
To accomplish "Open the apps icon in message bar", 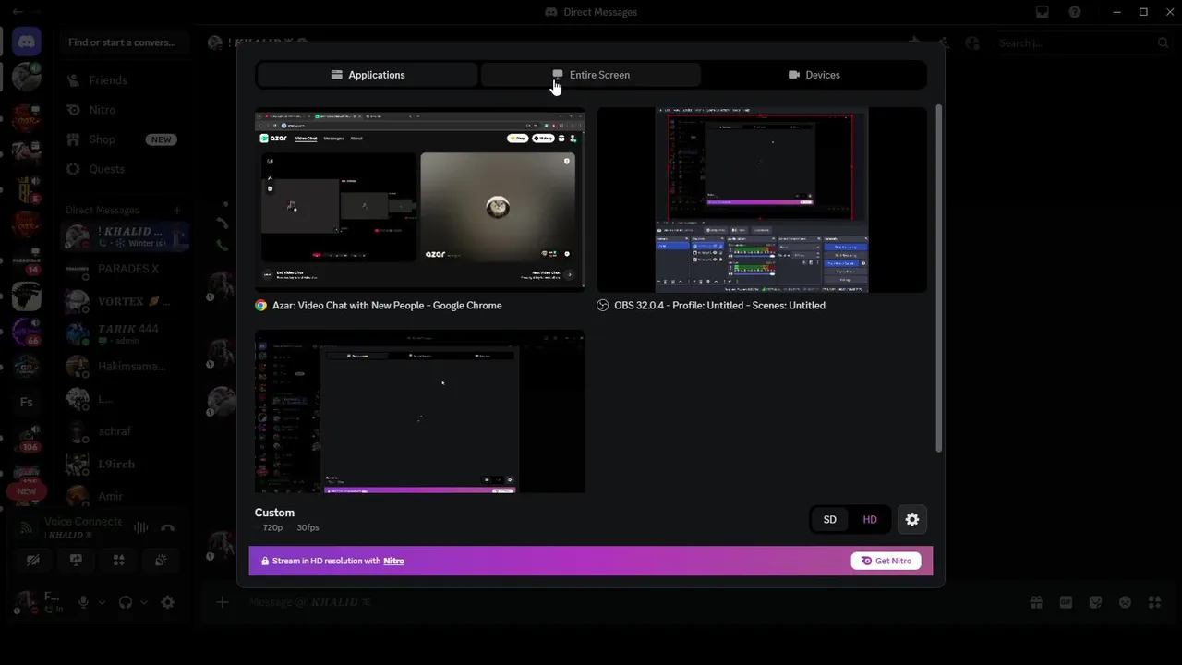I will click(1154, 602).
